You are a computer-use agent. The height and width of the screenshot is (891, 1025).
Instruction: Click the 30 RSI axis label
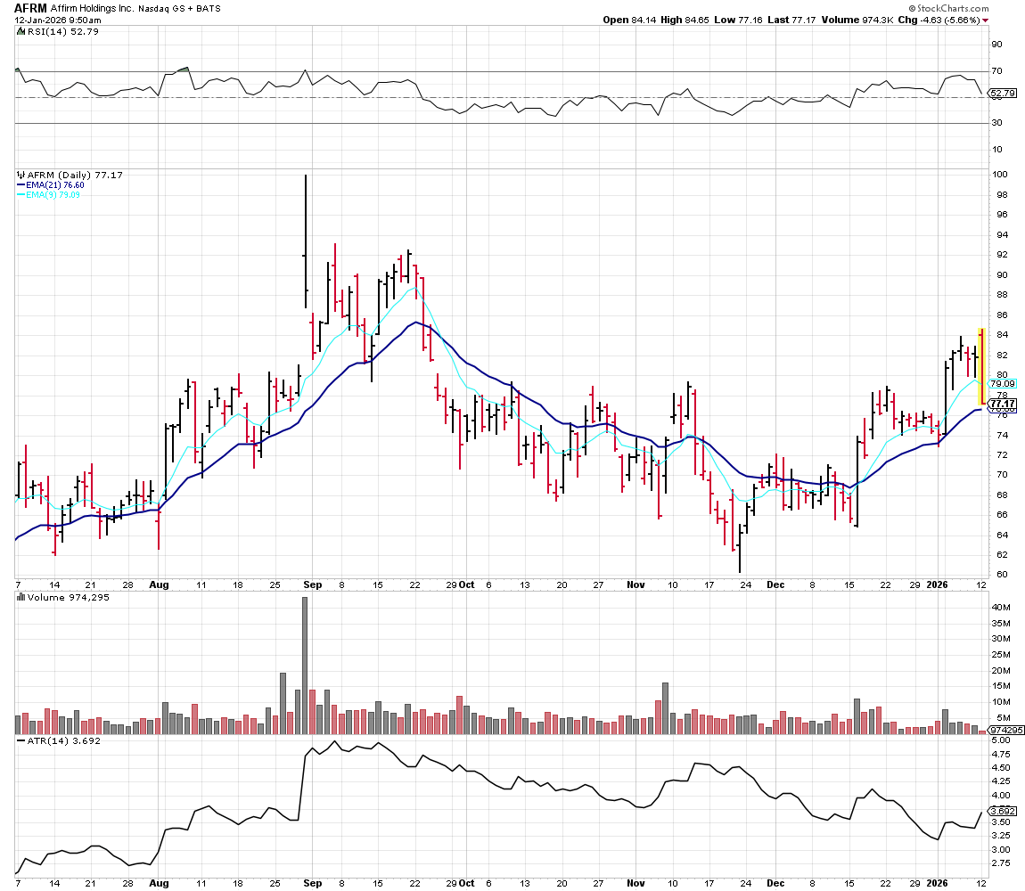(996, 123)
